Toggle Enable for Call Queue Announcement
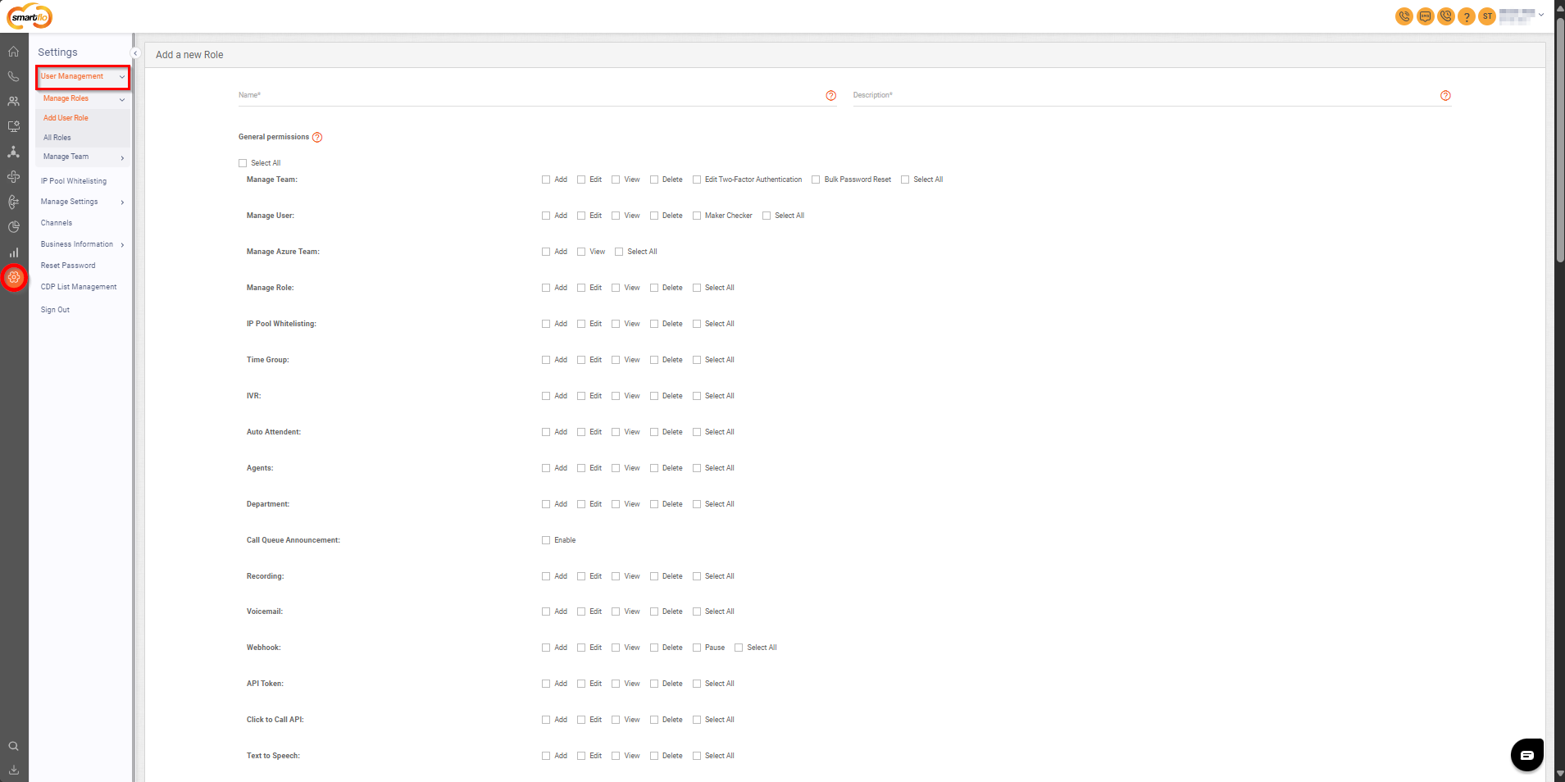This screenshot has width=1565, height=782. coord(546,540)
